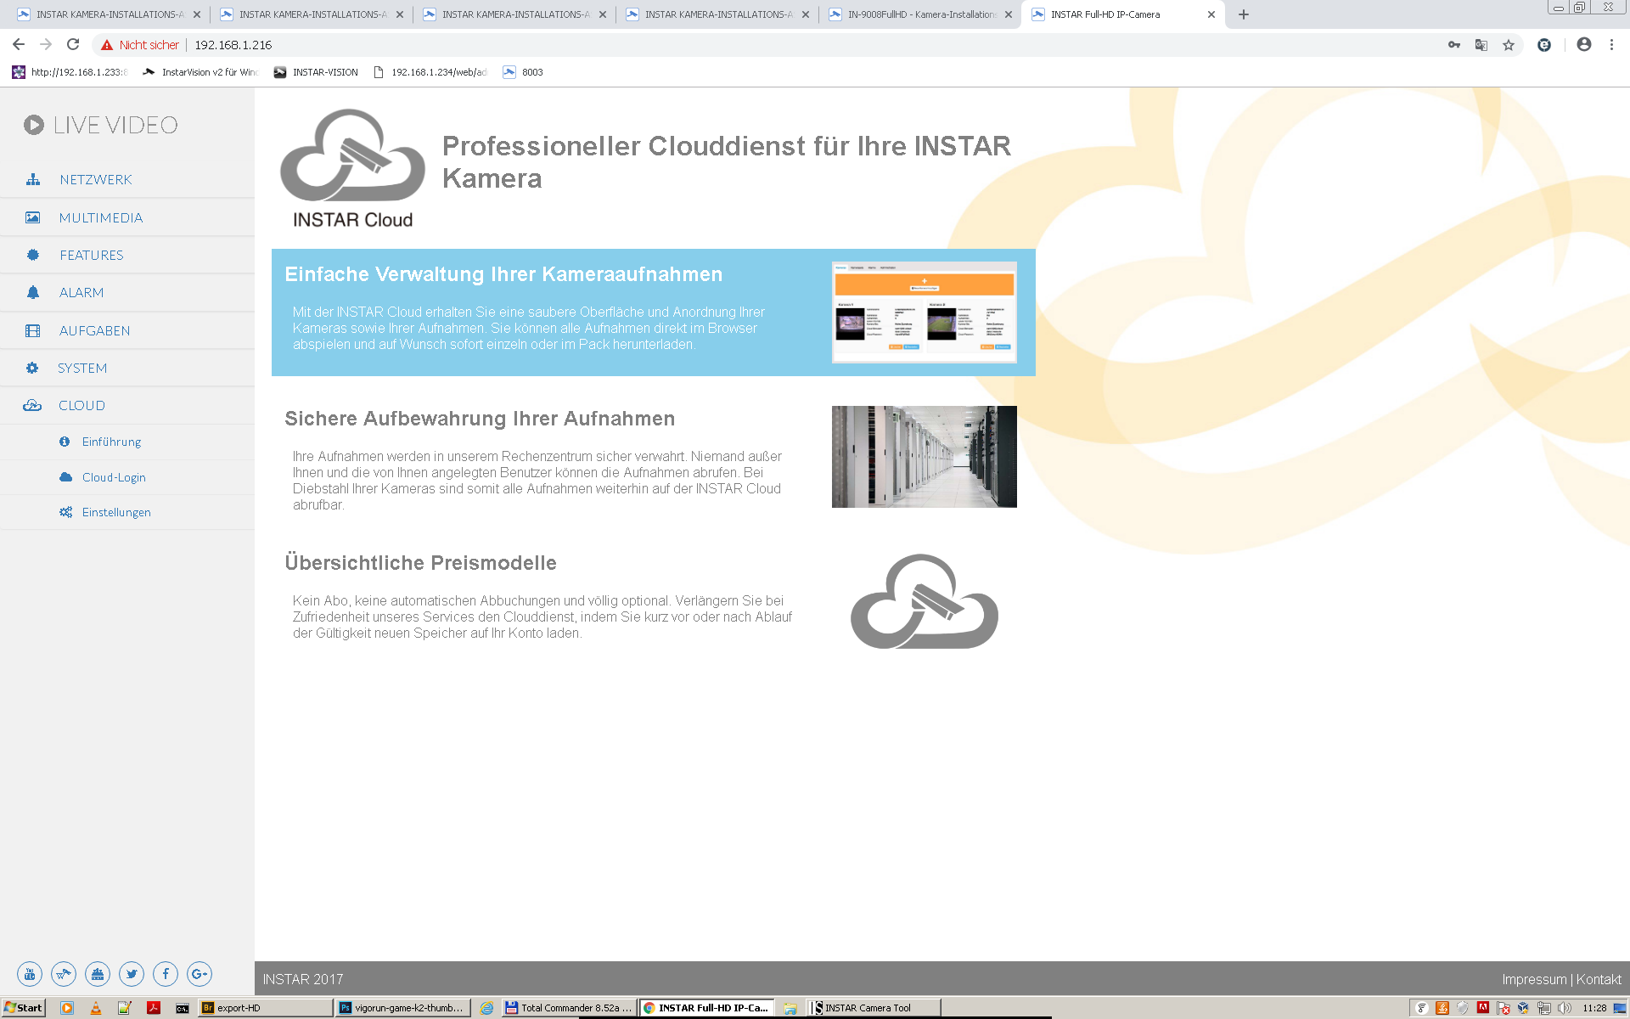1630x1019 pixels.
Task: Open the Facebook social icon
Action: (166, 974)
